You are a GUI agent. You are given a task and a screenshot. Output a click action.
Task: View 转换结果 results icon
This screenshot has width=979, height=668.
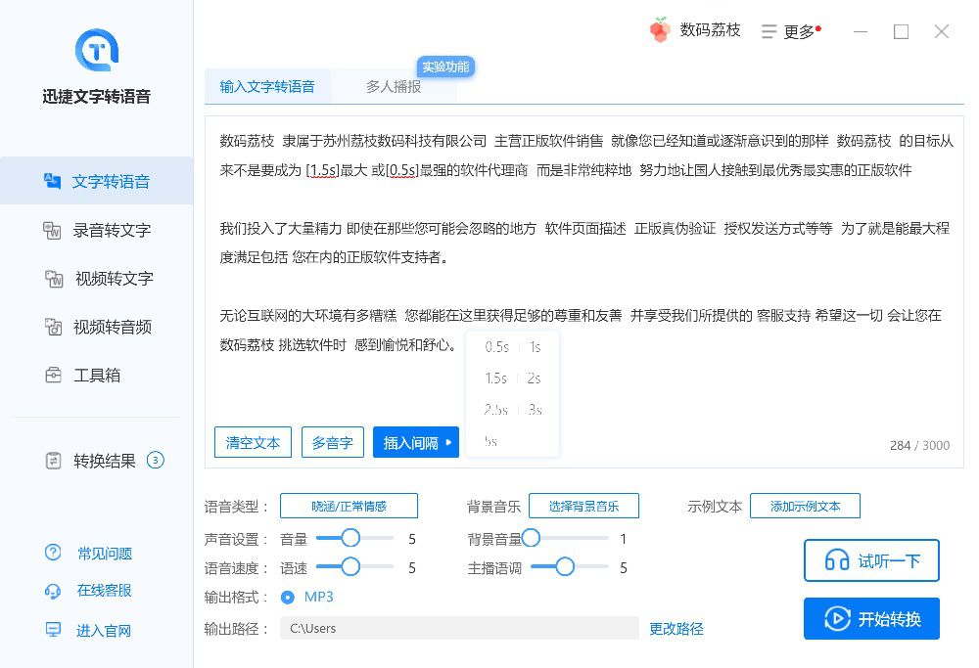click(x=53, y=461)
